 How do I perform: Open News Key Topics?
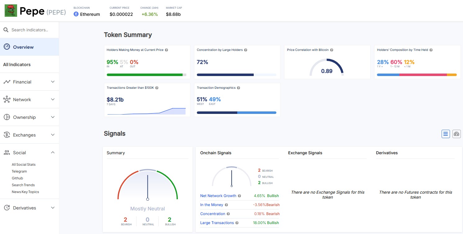point(25,192)
